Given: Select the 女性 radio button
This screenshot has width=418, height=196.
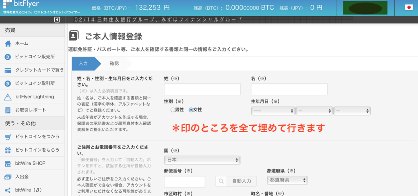Looking at the screenshot, I should (191, 110).
